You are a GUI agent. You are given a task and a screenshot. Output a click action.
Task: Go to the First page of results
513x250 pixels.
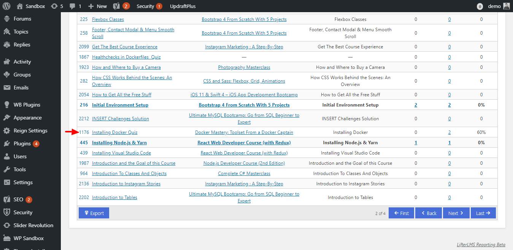point(401,213)
